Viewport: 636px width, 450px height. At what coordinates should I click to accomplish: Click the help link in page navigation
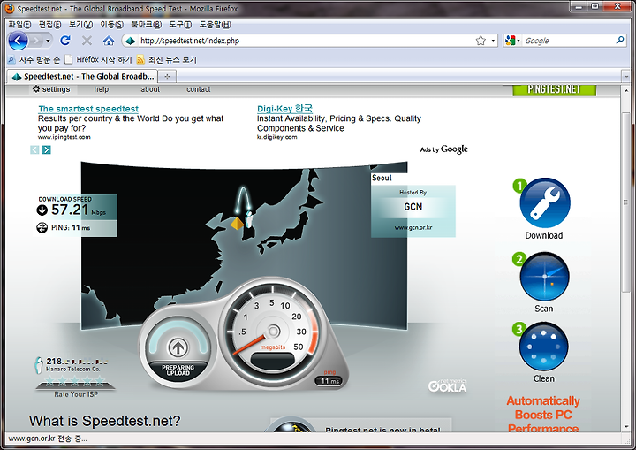click(x=102, y=89)
